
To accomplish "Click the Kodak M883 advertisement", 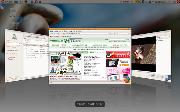I will click(118, 63).
